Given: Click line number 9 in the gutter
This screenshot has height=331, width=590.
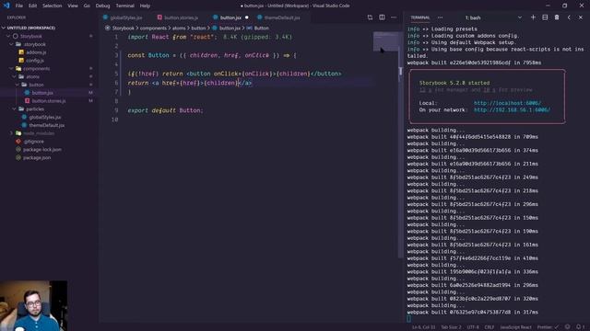Looking at the screenshot, I should click(116, 110).
